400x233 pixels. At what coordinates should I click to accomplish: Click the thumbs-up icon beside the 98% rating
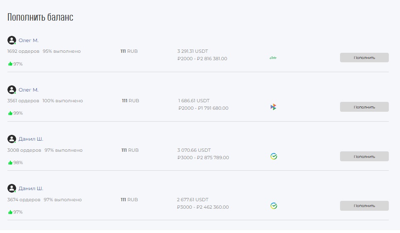(10, 162)
